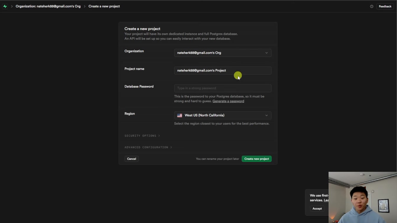Accept the cookie notice
This screenshot has height=223, width=397.
coord(317,209)
